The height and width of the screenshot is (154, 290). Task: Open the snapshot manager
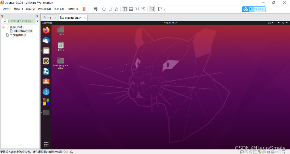[116, 9]
